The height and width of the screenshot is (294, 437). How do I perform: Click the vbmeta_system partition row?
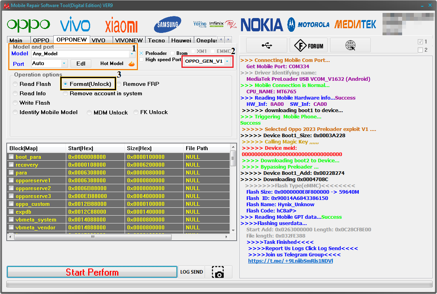click(x=119, y=220)
